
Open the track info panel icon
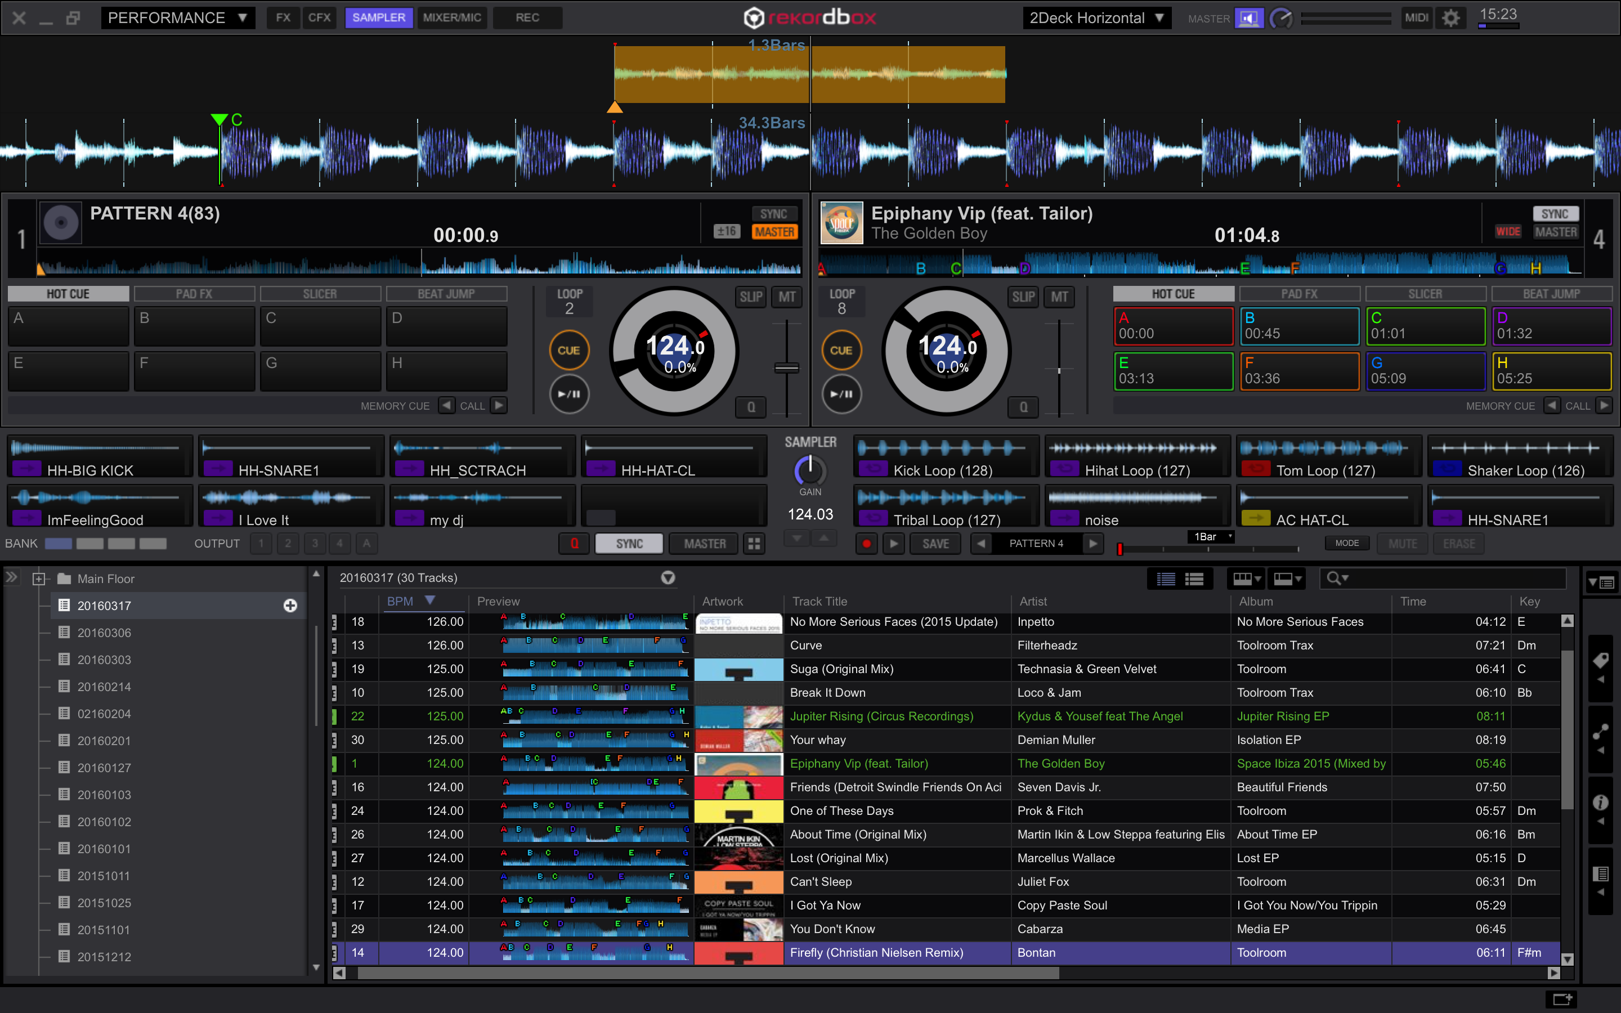(x=1600, y=803)
